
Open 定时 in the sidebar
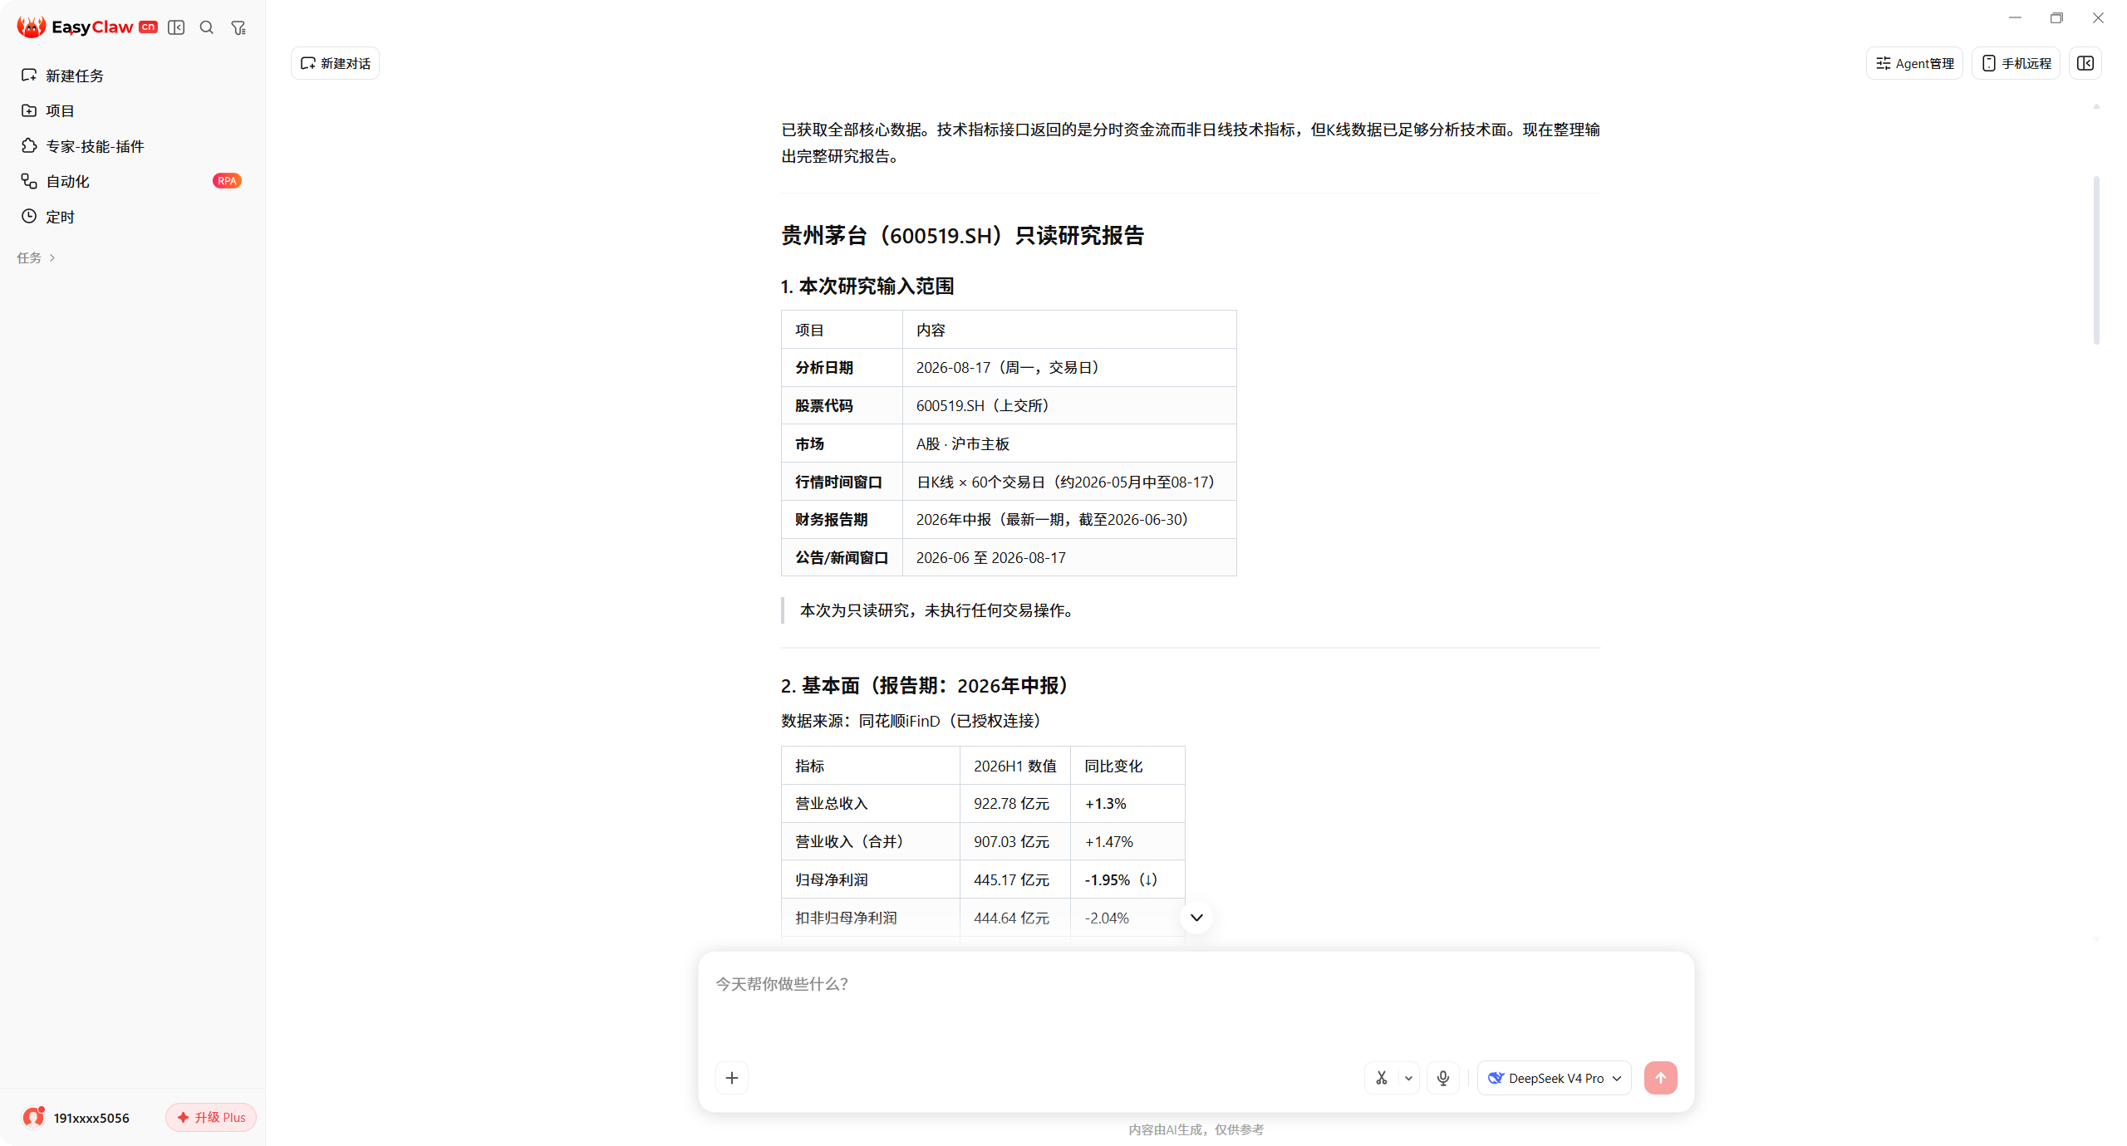131,217
